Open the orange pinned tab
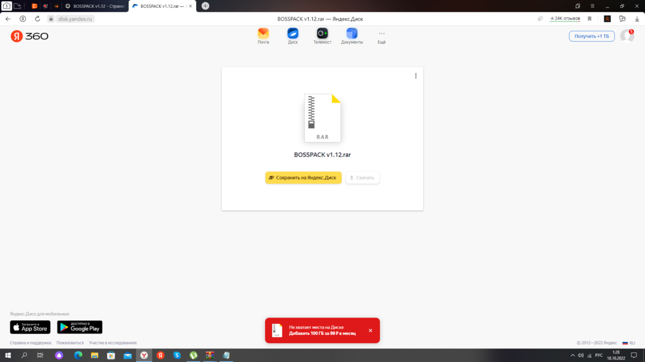This screenshot has height=362, width=645. tap(35, 6)
